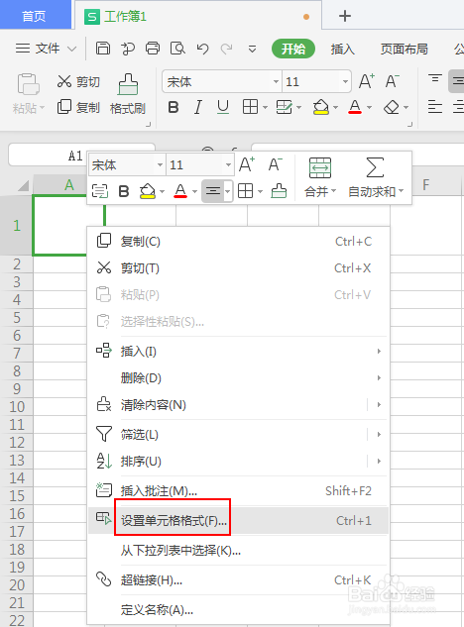Choose 插入批注(M)... from context menu
This screenshot has height=627, width=464.
coord(238,490)
